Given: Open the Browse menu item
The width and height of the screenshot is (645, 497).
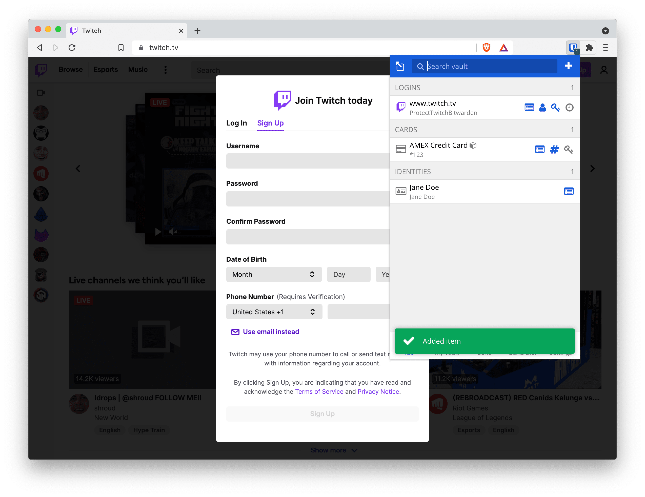Looking at the screenshot, I should tap(71, 69).
